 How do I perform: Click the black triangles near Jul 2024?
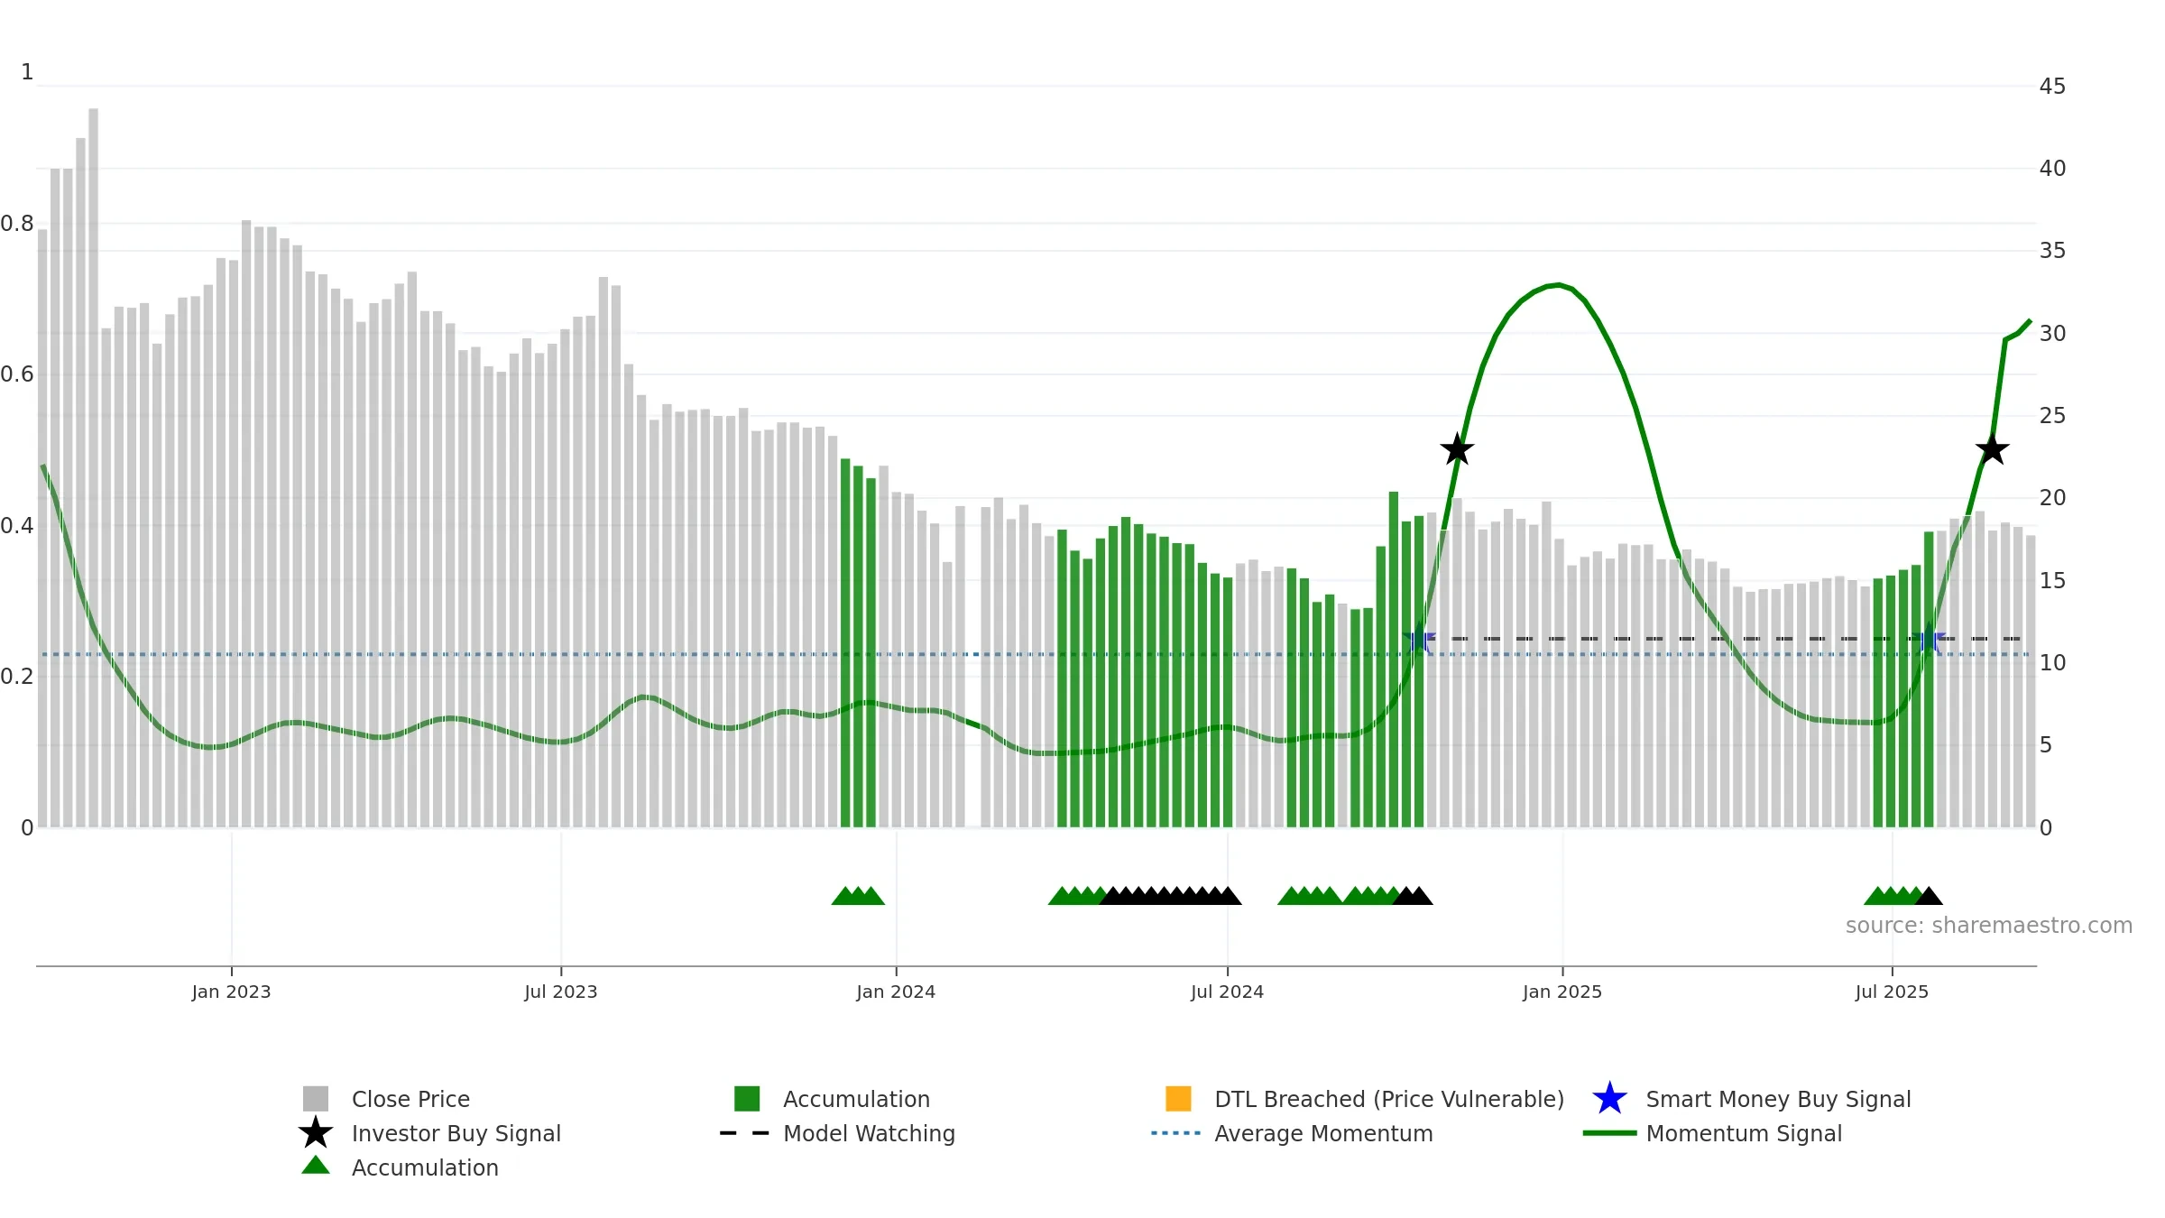point(1170,896)
